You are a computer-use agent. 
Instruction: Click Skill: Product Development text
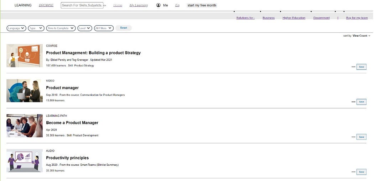83,135
